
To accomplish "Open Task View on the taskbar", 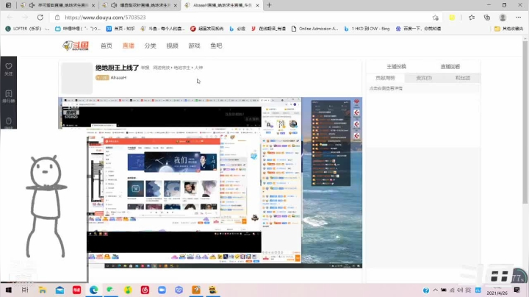I will tap(25, 290).
